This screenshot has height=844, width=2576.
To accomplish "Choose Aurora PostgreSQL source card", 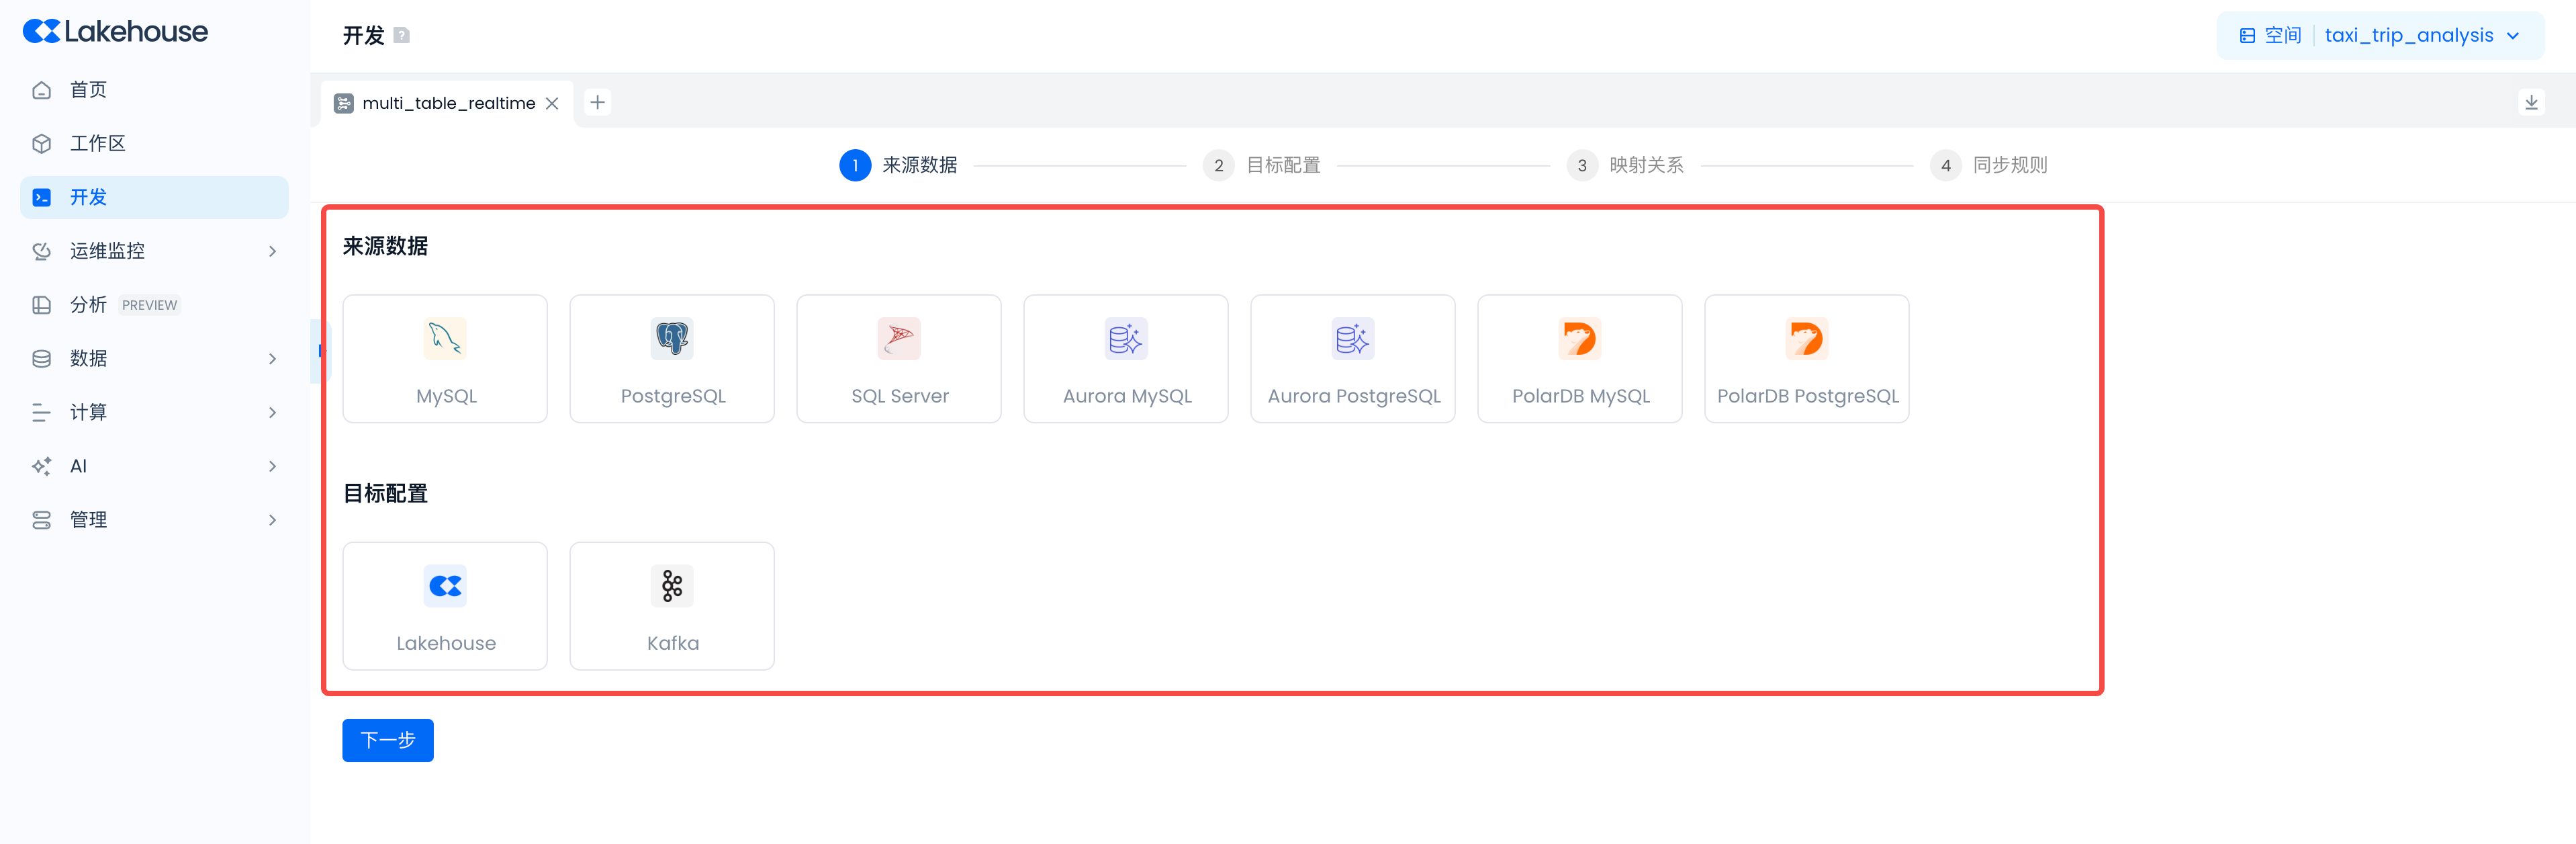I will click(1352, 358).
